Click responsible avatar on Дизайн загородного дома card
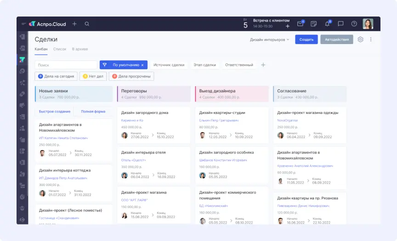Screen dimensions: 397x241 [x=125, y=135]
